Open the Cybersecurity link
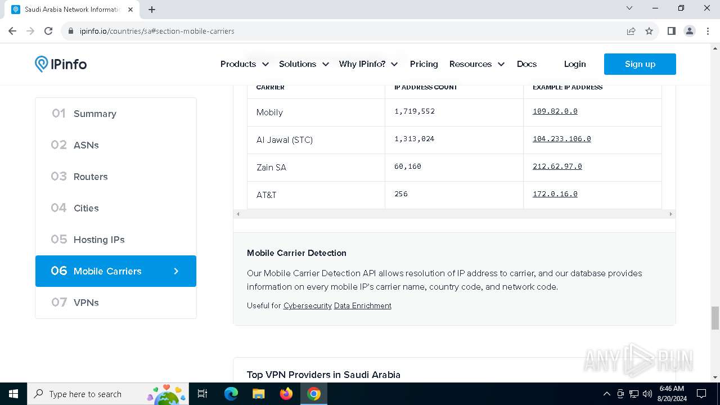720x405 pixels. (308, 305)
